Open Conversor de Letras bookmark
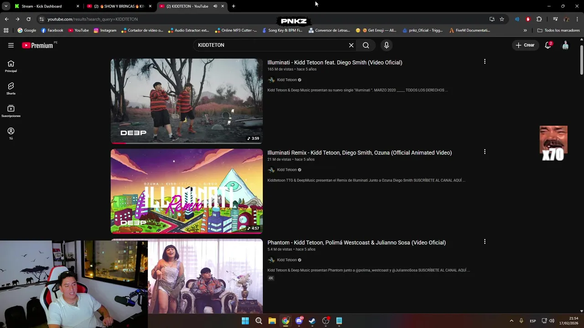The image size is (584, 328). pos(329,31)
